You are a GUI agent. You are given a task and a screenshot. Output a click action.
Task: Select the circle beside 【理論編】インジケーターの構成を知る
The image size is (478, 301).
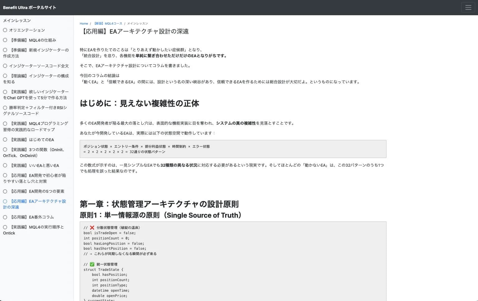click(5, 76)
